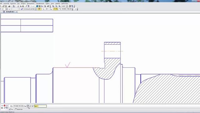Click the icon right of the red Stop button
200x113 pixels.
[7, 105]
